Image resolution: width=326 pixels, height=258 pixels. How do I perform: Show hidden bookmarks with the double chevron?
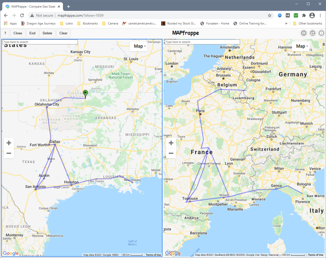(286, 23)
